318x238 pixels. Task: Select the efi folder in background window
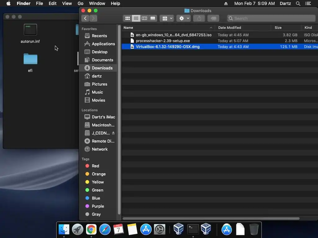(x=30, y=63)
